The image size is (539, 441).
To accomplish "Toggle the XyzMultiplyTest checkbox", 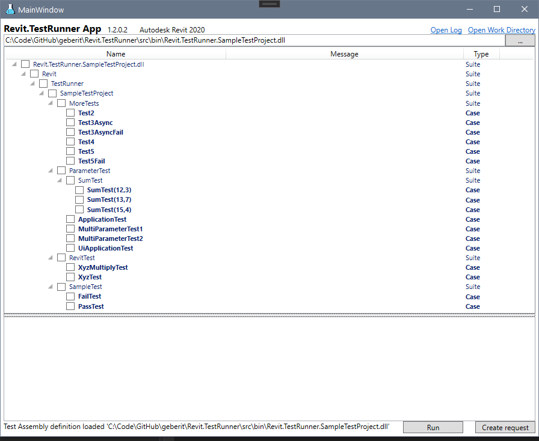I will tap(70, 267).
